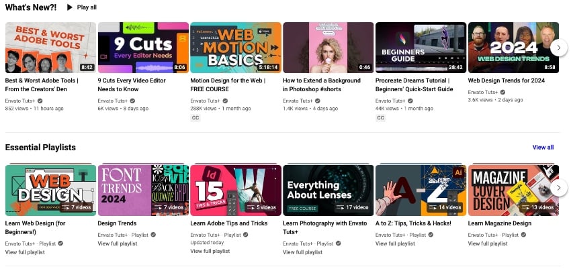Open title Procreate Dreams Tutorial
571x271 pixels.
click(414, 85)
